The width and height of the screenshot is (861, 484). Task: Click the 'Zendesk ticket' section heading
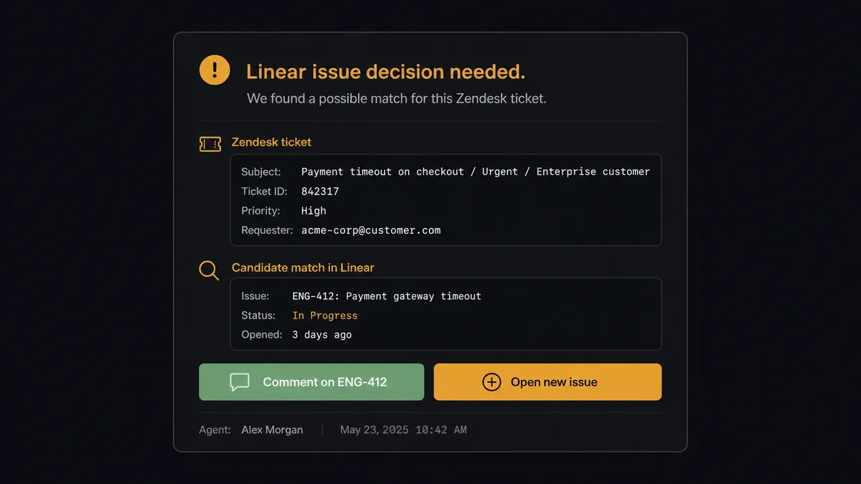pos(271,142)
